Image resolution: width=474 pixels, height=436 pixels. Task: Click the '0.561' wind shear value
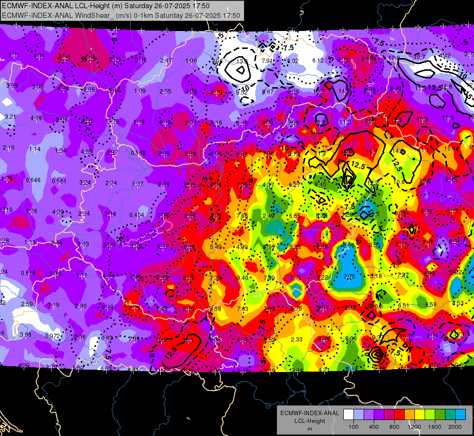(x=59, y=181)
